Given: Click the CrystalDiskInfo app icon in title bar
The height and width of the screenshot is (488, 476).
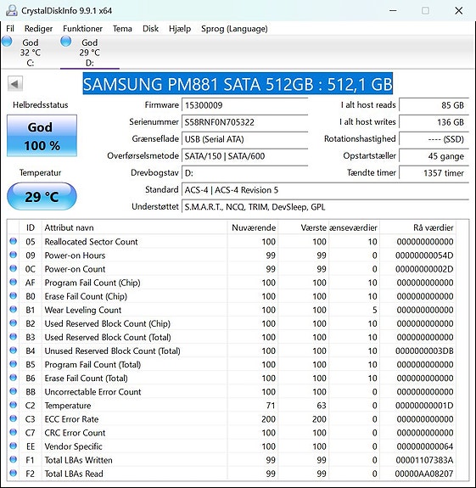Looking at the screenshot, I should (12, 10).
